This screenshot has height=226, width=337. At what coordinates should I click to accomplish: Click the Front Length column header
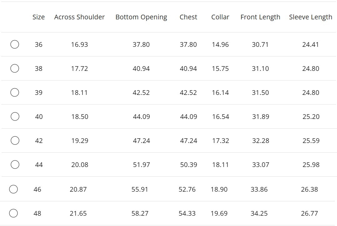[260, 17]
